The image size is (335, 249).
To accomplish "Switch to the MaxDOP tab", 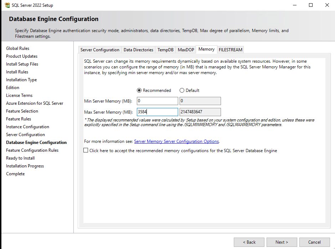I will point(186,50).
